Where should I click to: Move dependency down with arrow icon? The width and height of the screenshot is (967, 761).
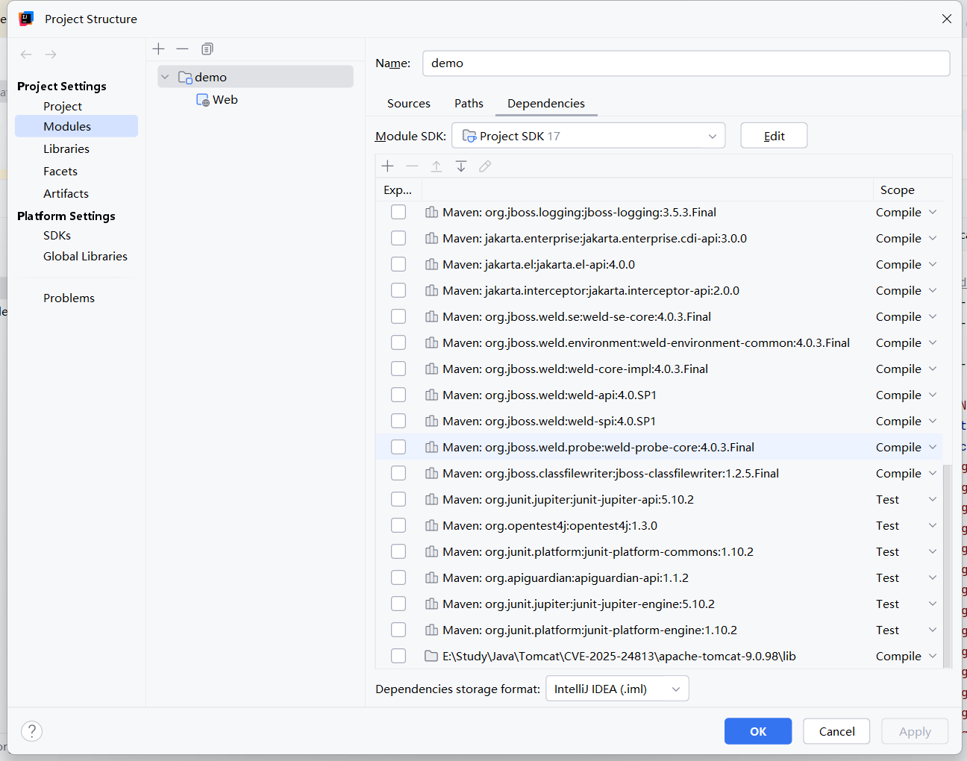(x=461, y=166)
